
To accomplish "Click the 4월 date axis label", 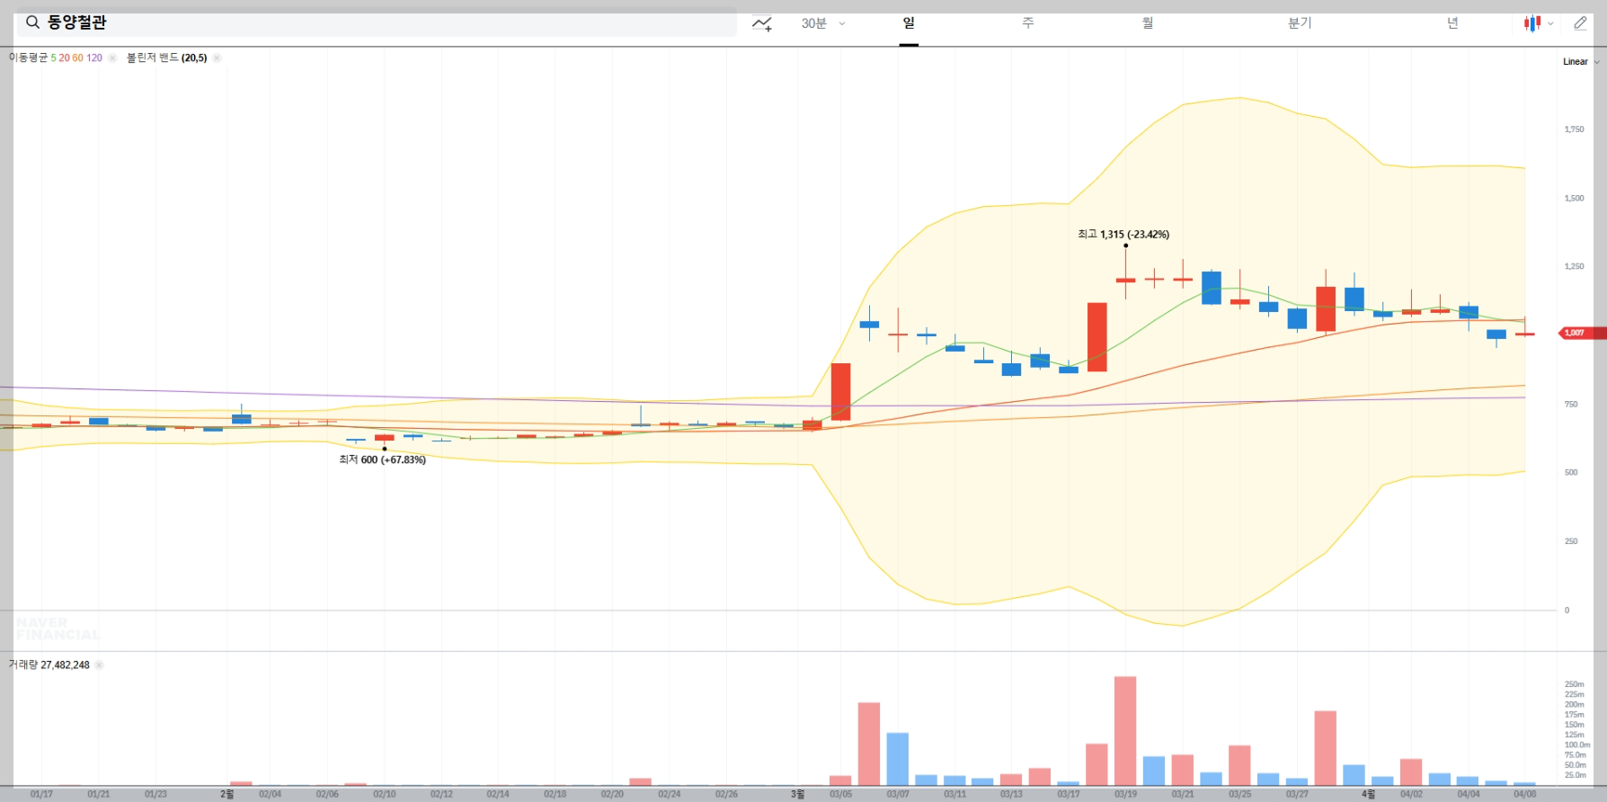I will point(1368,794).
